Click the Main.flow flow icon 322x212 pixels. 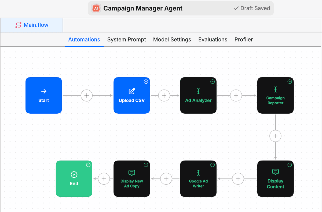tap(18, 25)
